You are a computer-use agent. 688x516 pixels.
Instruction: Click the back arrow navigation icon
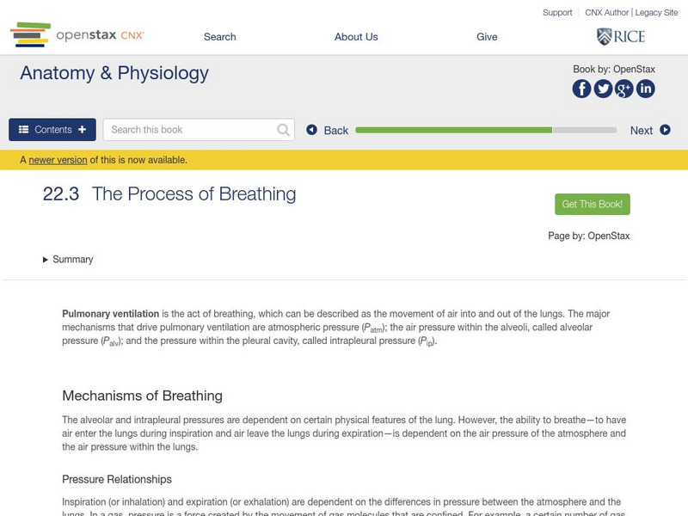coord(312,129)
